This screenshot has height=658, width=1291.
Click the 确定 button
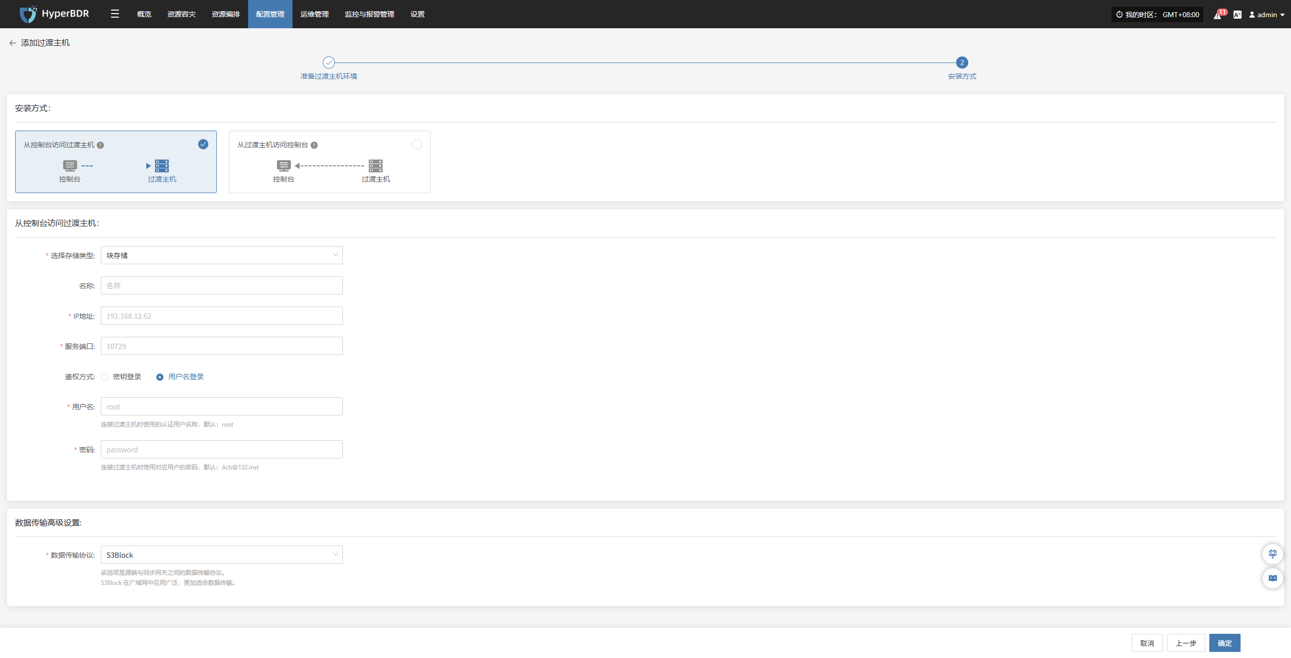(1224, 643)
